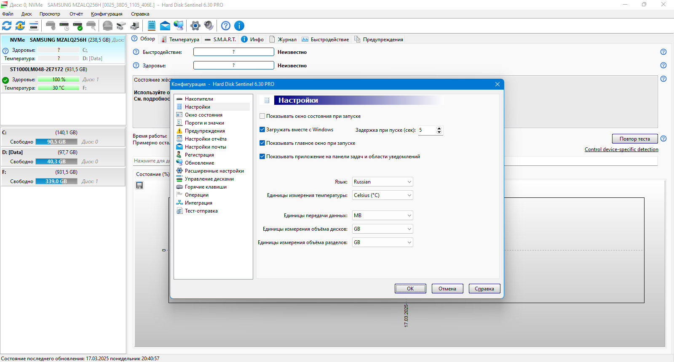Screen dimensions: 674x362
Task: Increase startup delay with the up arrow
Action: [x=439, y=128]
